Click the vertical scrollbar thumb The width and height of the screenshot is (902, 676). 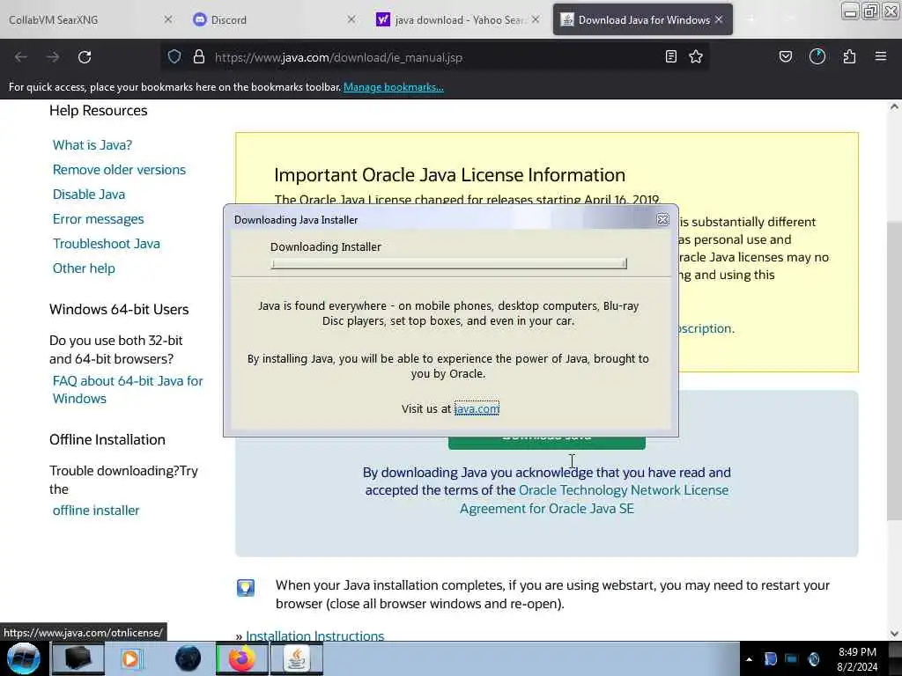click(x=894, y=371)
